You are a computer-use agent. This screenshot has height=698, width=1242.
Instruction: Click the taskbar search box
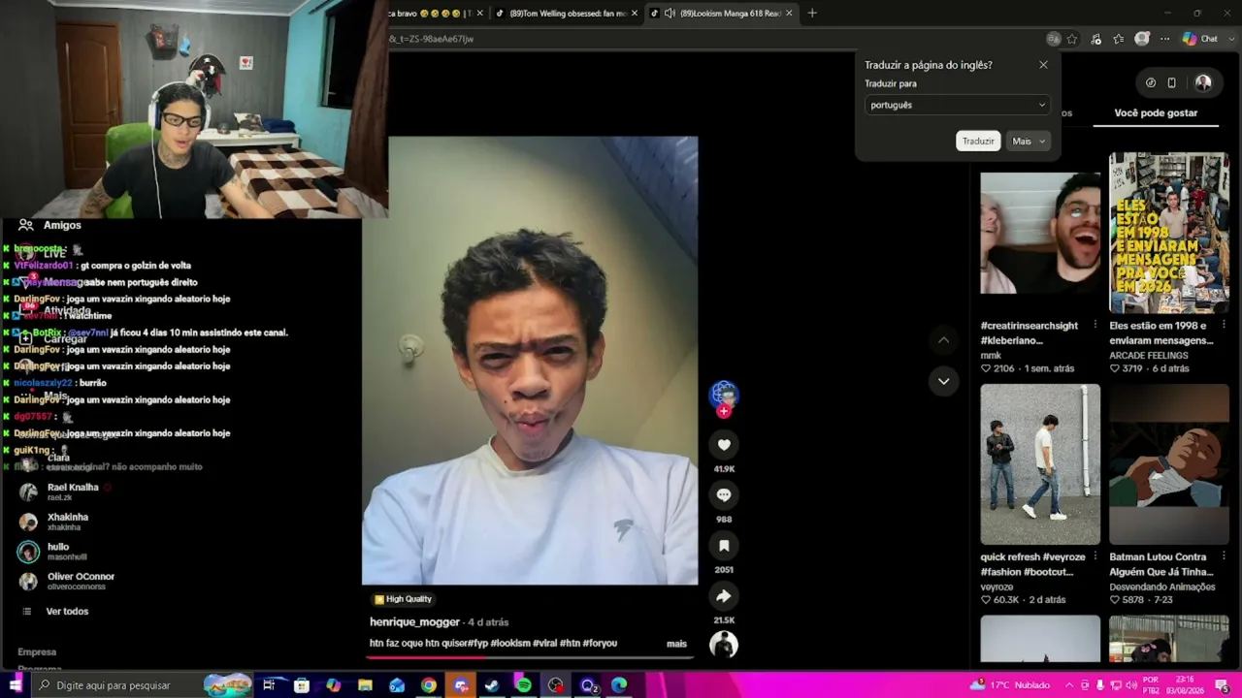[x=143, y=685]
